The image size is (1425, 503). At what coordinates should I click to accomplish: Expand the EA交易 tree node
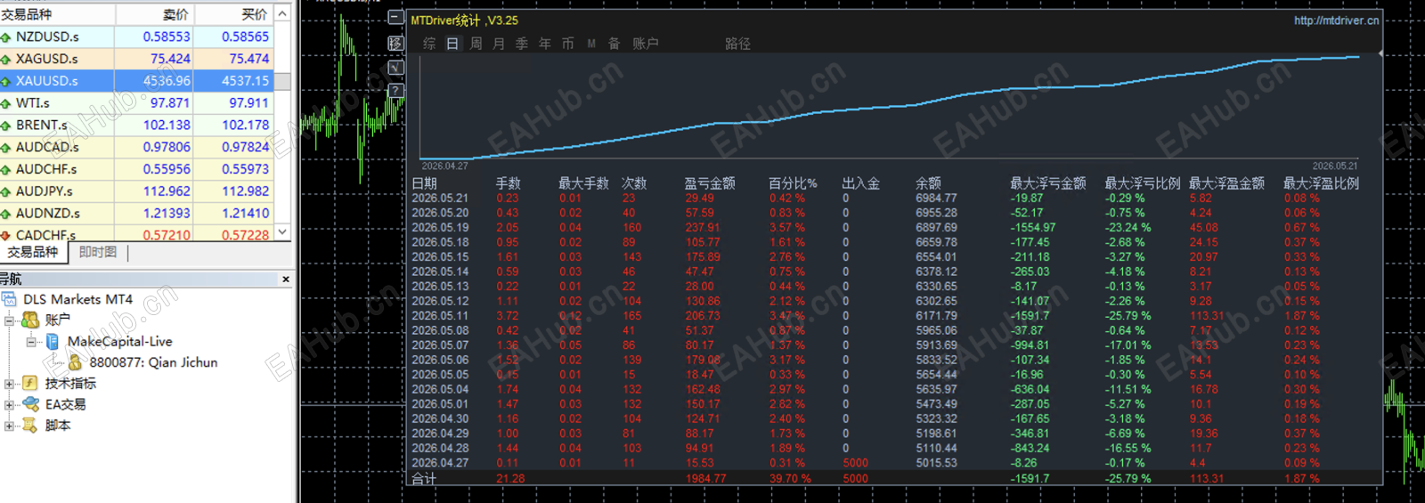pos(9,404)
